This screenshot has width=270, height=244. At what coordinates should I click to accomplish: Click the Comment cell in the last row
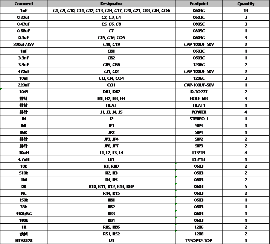pos(23,240)
